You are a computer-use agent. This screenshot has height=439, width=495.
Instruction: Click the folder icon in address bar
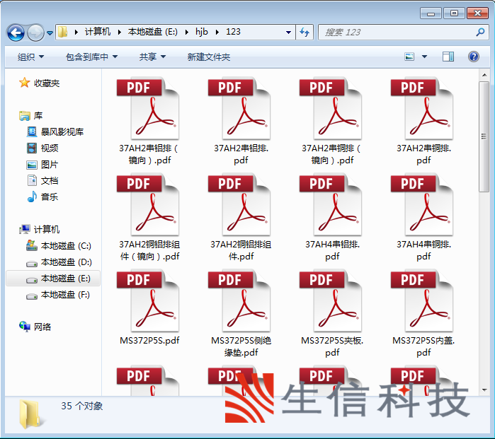(63, 32)
